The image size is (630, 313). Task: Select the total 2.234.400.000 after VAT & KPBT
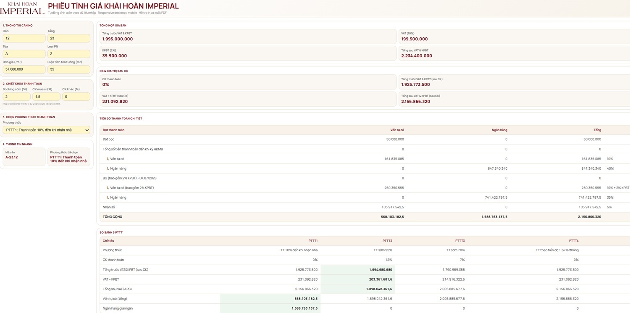[x=417, y=56]
